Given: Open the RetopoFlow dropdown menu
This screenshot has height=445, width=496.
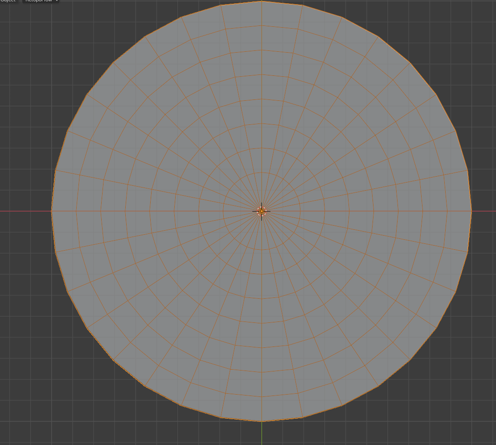Looking at the screenshot, I should coord(40,1).
